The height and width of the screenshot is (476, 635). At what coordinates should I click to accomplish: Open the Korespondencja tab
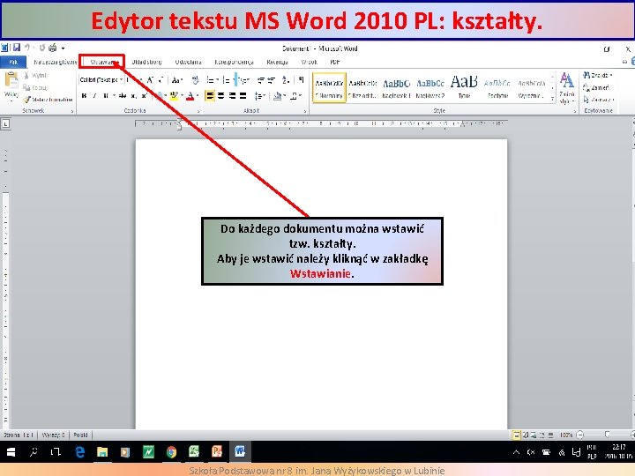234,62
